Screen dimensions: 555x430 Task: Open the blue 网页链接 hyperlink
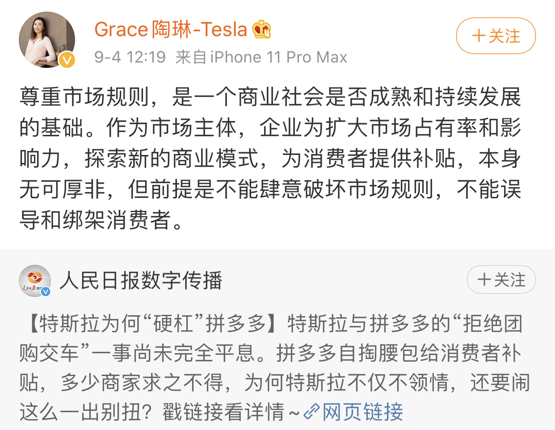click(x=362, y=412)
